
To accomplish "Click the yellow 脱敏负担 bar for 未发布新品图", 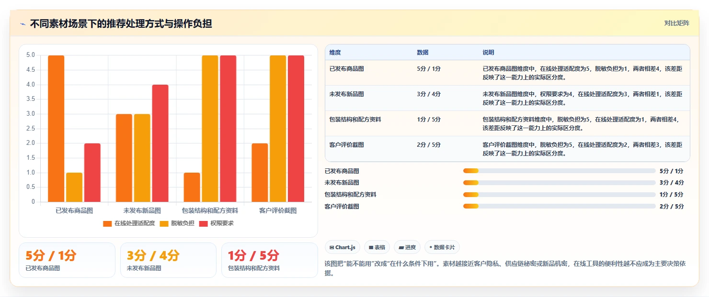I will click(142, 158).
